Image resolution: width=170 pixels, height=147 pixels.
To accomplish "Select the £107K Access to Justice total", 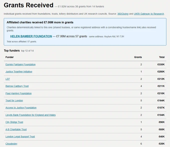I will (161, 108).
